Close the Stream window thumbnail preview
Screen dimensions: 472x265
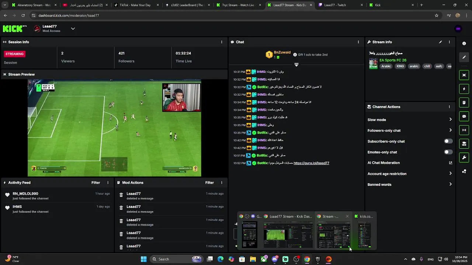coord(347,216)
